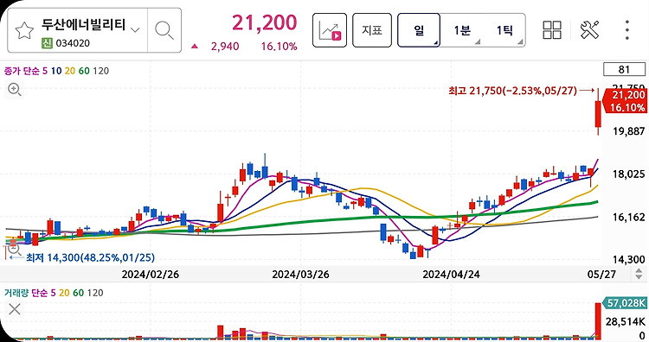Open the chart tools settings icon
The image size is (649, 342).
(590, 30)
